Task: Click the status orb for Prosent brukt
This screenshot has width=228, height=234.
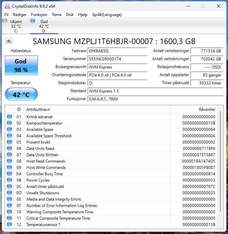Action: click(x=9, y=142)
